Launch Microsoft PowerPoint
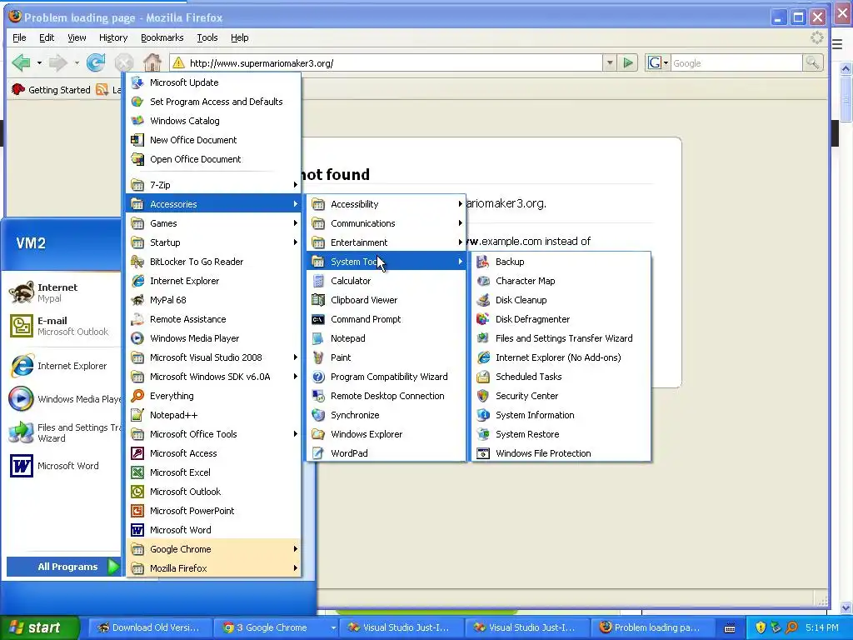Screen dimensions: 853x640 click(213, 511)
